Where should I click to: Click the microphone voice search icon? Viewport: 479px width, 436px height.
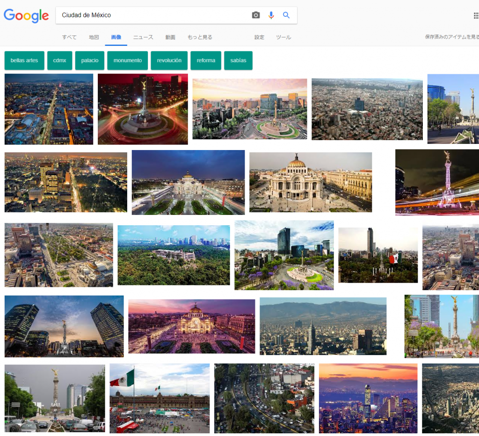pyautogui.click(x=271, y=15)
